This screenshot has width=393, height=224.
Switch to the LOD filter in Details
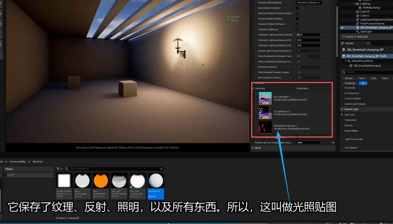(373, 78)
